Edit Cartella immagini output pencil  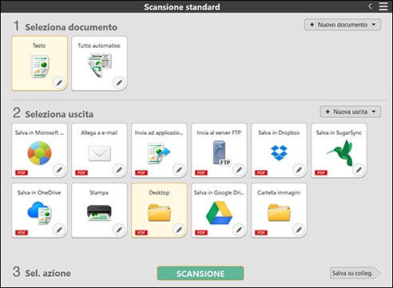pyautogui.click(x=299, y=229)
